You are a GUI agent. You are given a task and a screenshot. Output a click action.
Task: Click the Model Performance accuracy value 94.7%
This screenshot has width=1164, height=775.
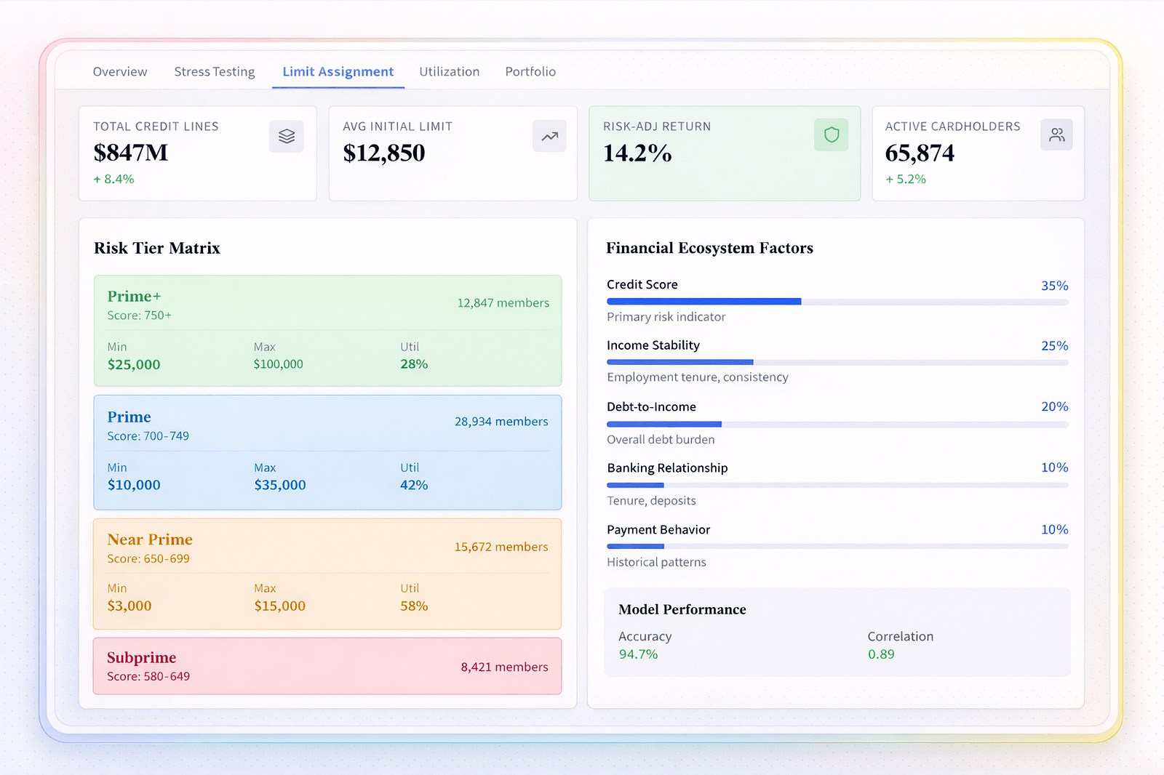point(638,654)
